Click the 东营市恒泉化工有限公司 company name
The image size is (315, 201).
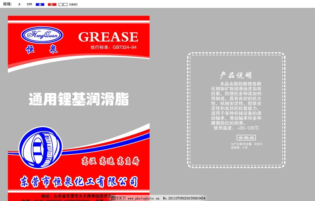(79, 182)
